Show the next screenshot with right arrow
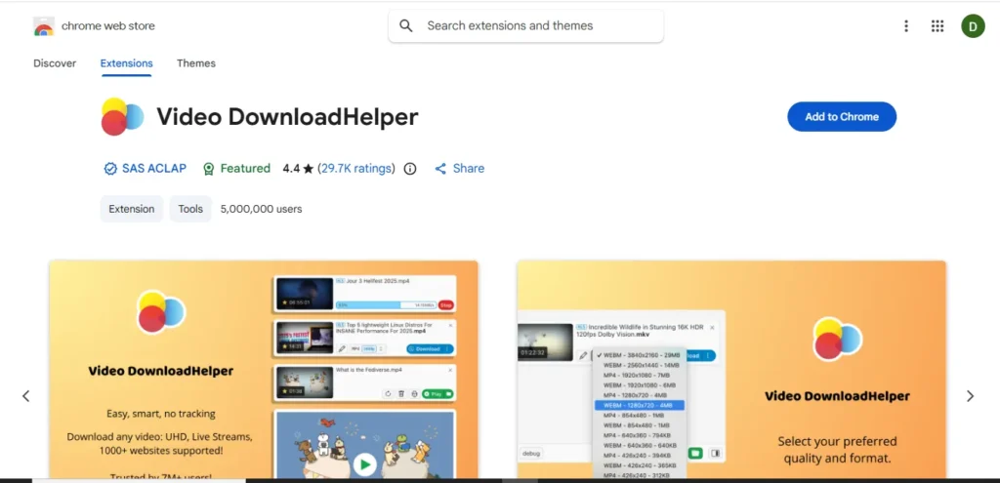 tap(970, 396)
